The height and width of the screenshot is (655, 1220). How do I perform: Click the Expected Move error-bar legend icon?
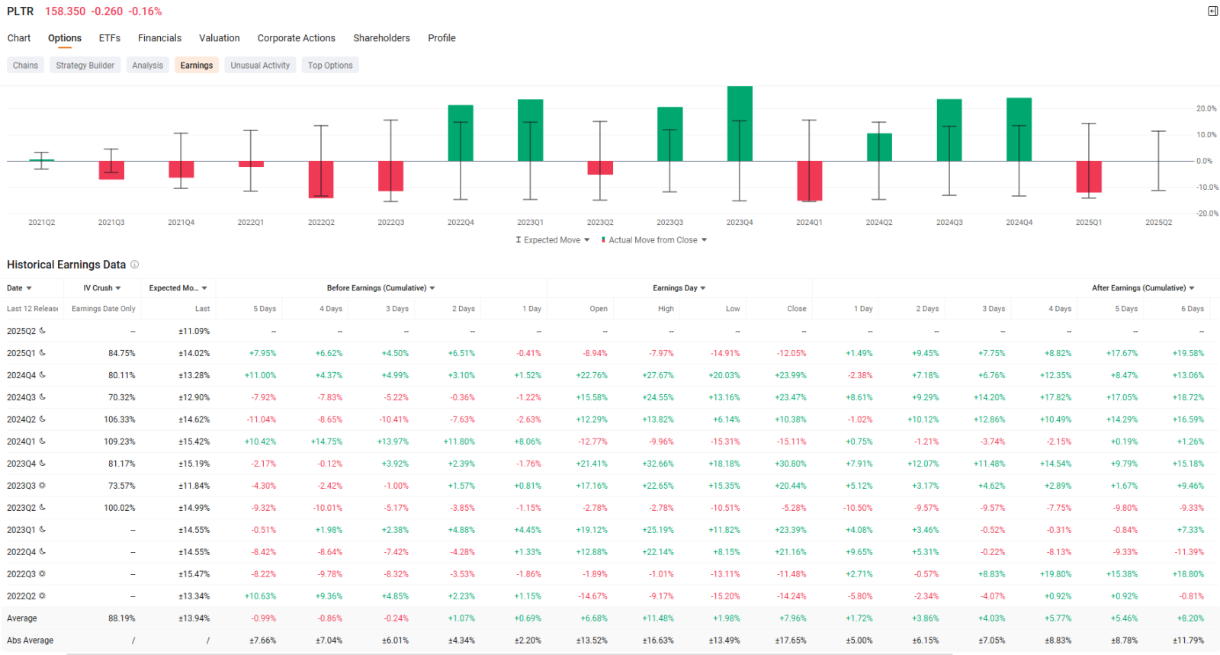518,240
